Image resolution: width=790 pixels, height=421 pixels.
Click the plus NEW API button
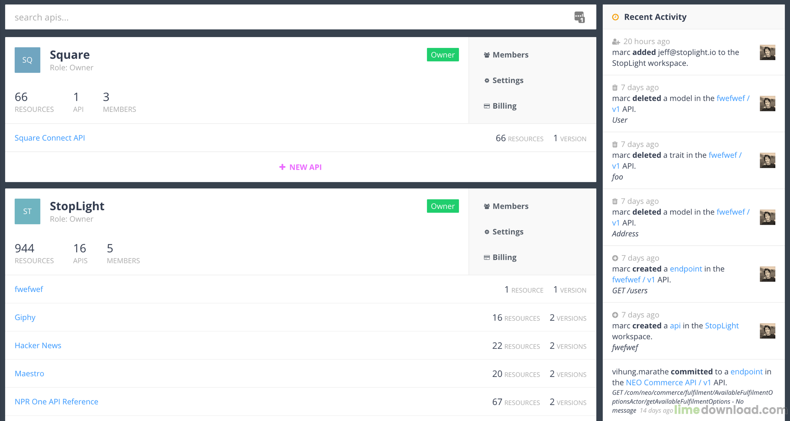pos(300,167)
